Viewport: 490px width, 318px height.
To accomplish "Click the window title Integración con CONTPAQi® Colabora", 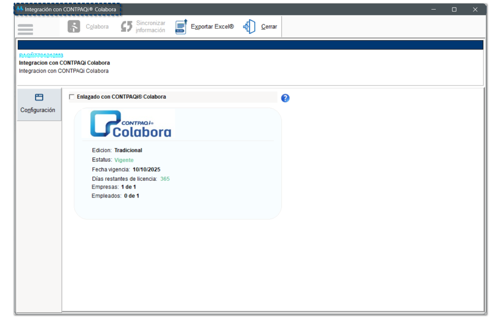I will tap(70, 9).
